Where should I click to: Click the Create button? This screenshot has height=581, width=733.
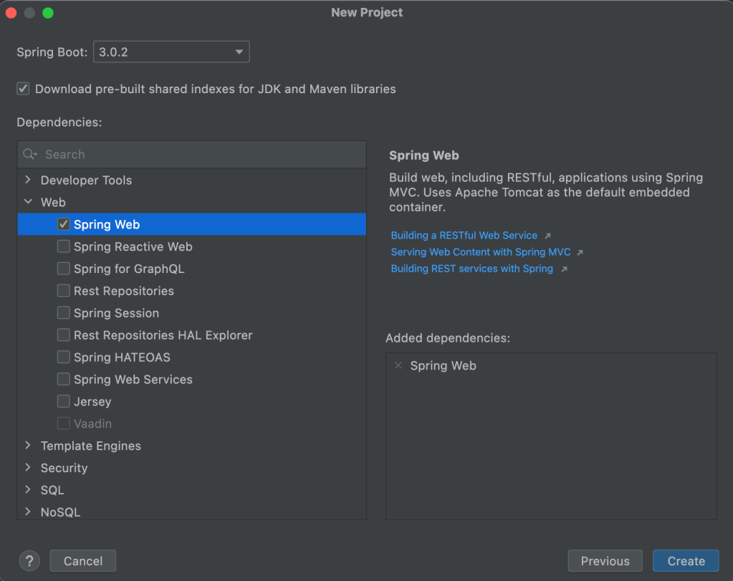tap(686, 561)
